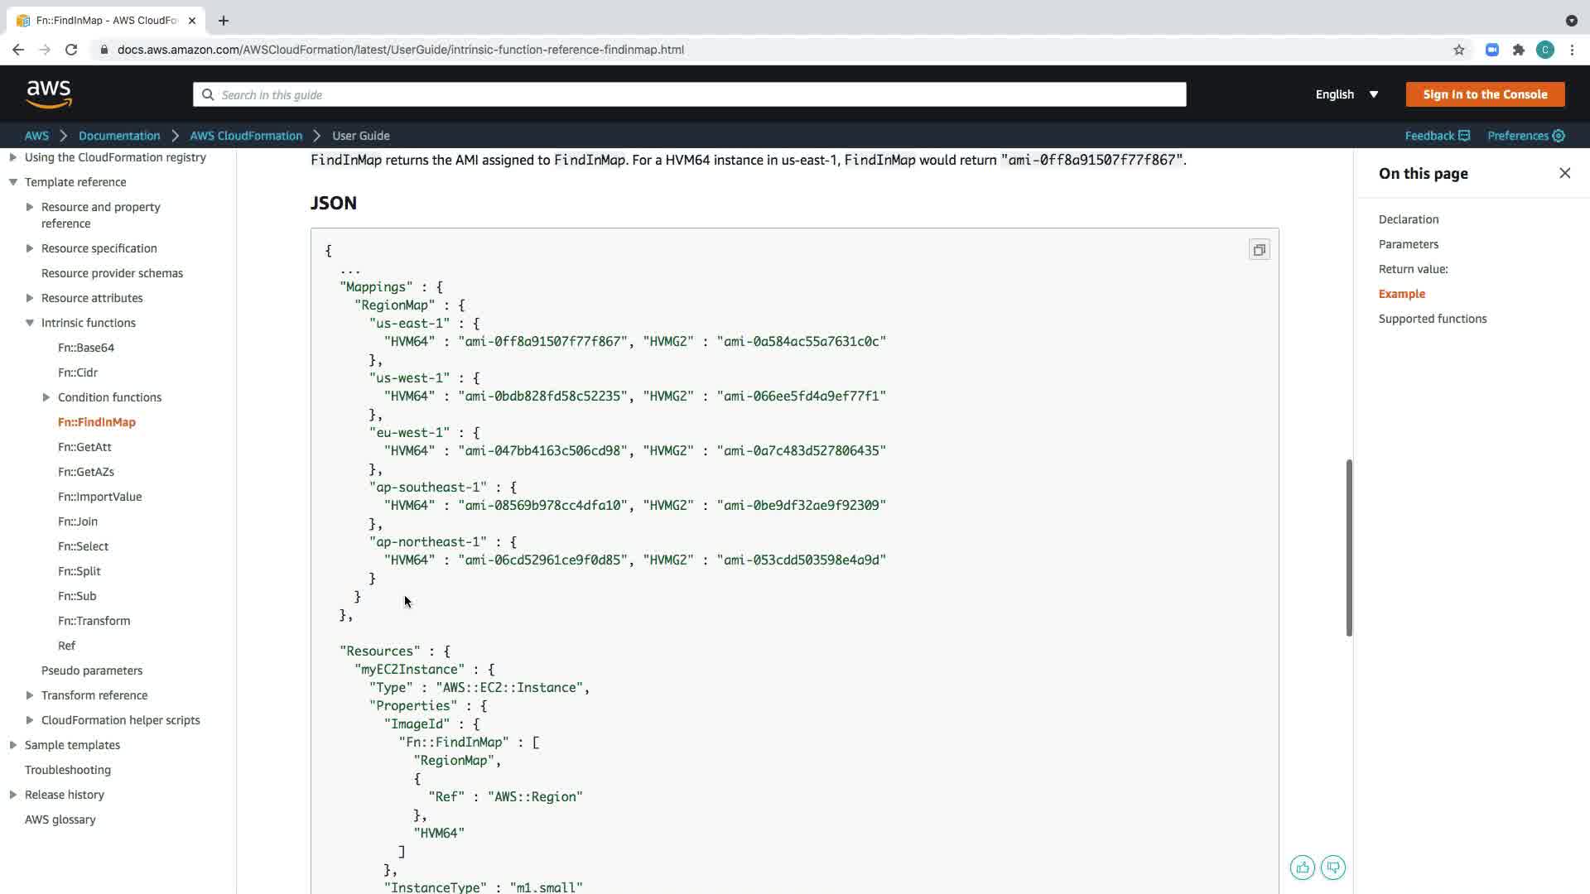Reload the page
The height and width of the screenshot is (894, 1590).
[71, 50]
